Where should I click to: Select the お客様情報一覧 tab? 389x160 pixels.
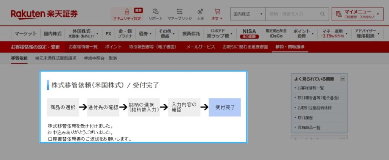click(x=83, y=47)
